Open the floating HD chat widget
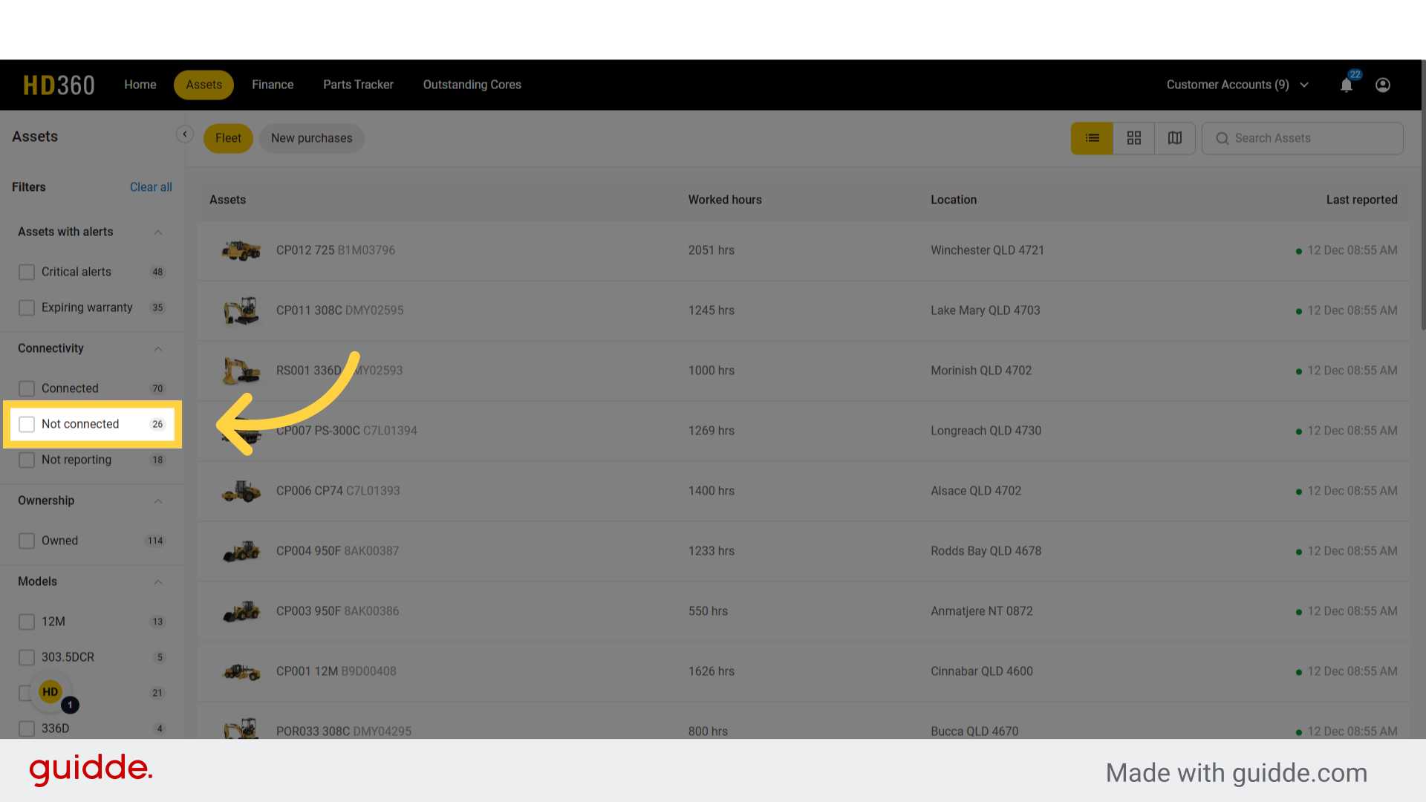Image resolution: width=1426 pixels, height=802 pixels. coord(50,691)
